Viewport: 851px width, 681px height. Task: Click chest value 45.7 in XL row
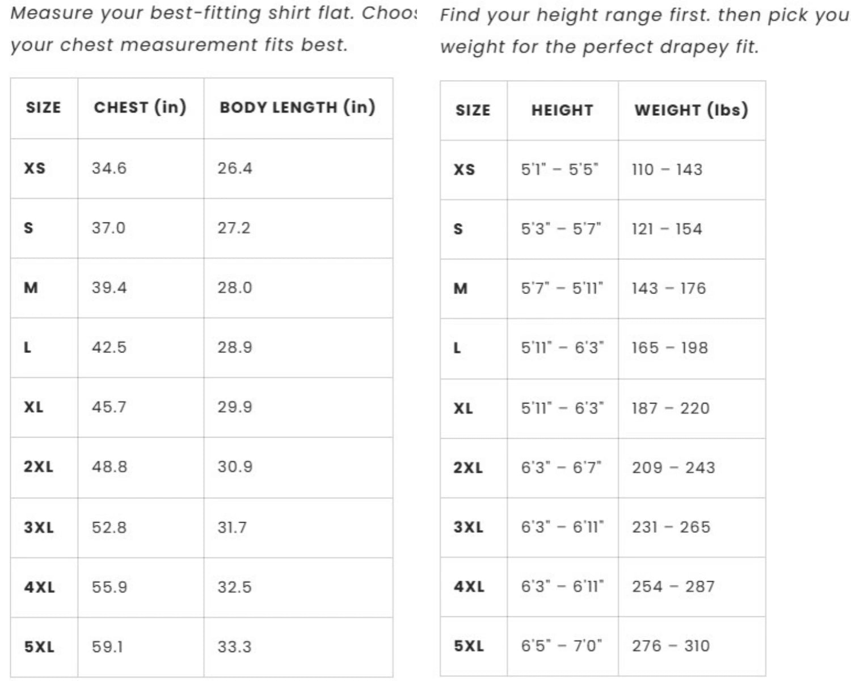(109, 407)
